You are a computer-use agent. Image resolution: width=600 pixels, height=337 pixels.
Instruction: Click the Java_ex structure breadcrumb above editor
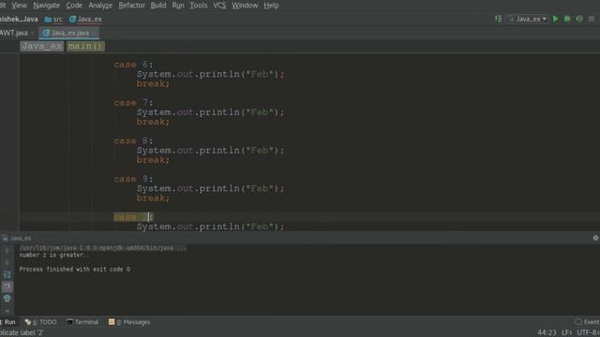coord(41,46)
